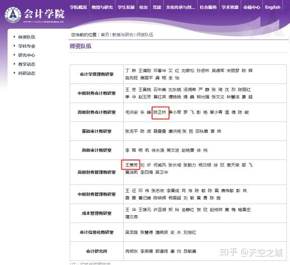290x265 pixels.
Task: Click the name 冉明东
Action: 131,251
